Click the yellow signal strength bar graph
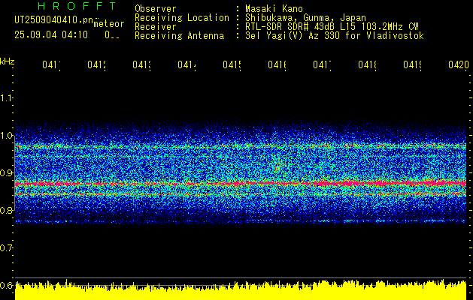Screen dimensions: 473x300 point(241,290)
